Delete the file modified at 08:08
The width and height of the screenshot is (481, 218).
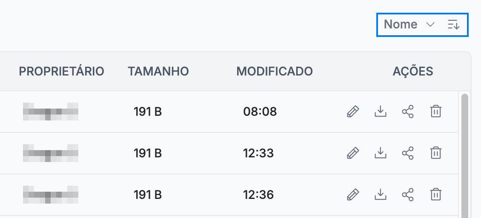pos(435,112)
